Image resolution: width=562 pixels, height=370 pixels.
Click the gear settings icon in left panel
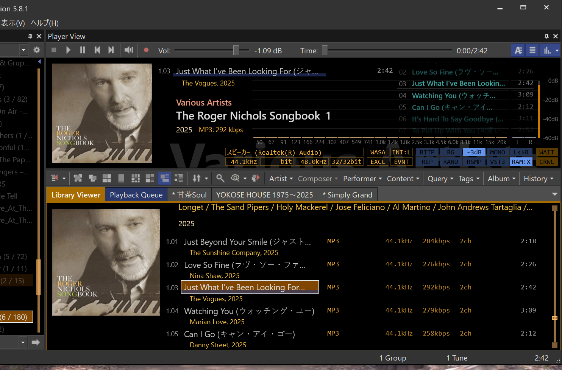click(37, 50)
